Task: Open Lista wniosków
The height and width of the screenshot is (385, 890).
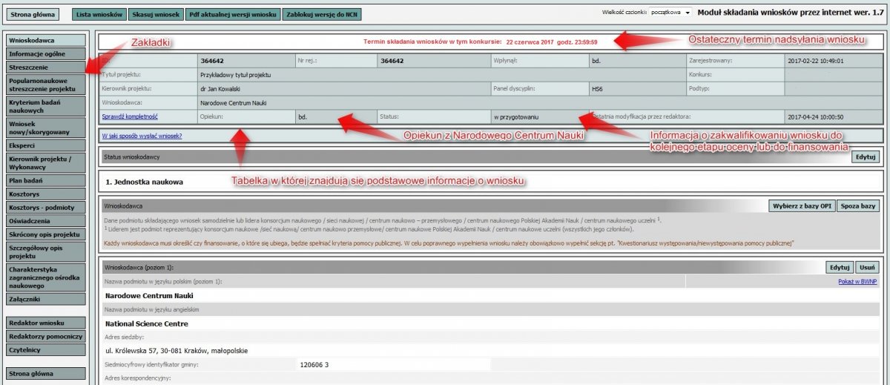Action: 99,14
